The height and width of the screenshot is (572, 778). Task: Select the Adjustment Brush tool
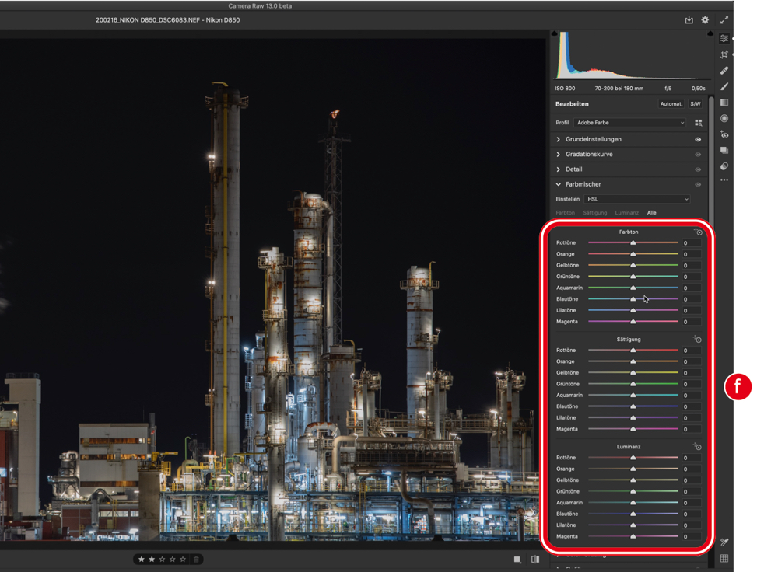click(724, 87)
